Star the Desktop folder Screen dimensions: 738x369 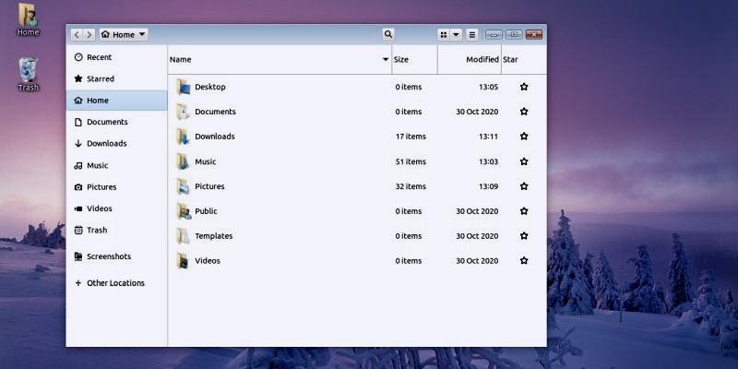(524, 87)
